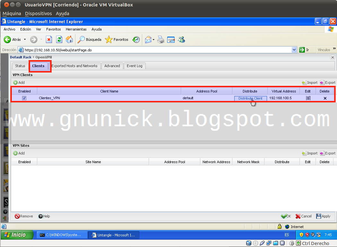This screenshot has height=247, width=337.
Task: Click SSL padlock icon in status bar
Action: pos(280,226)
